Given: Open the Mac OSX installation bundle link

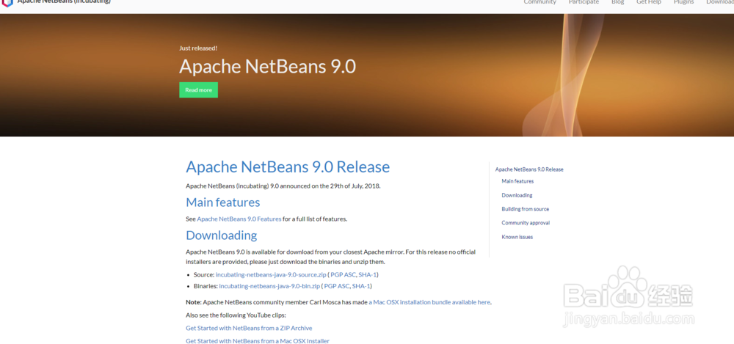Looking at the screenshot, I should coord(429,302).
